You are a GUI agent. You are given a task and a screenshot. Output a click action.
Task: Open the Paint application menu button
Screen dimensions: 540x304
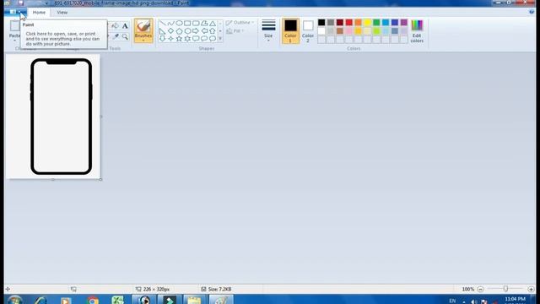tap(15, 12)
